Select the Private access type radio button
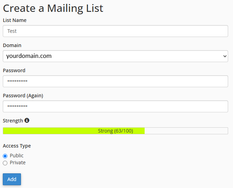Image resolution: width=233 pixels, height=188 pixels. click(x=5, y=163)
